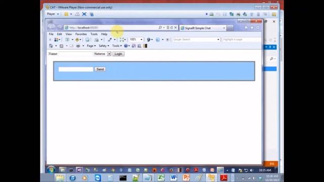The height and width of the screenshot is (182, 324).
Task: Open the Neteros dropdown list
Action: [x=102, y=54]
